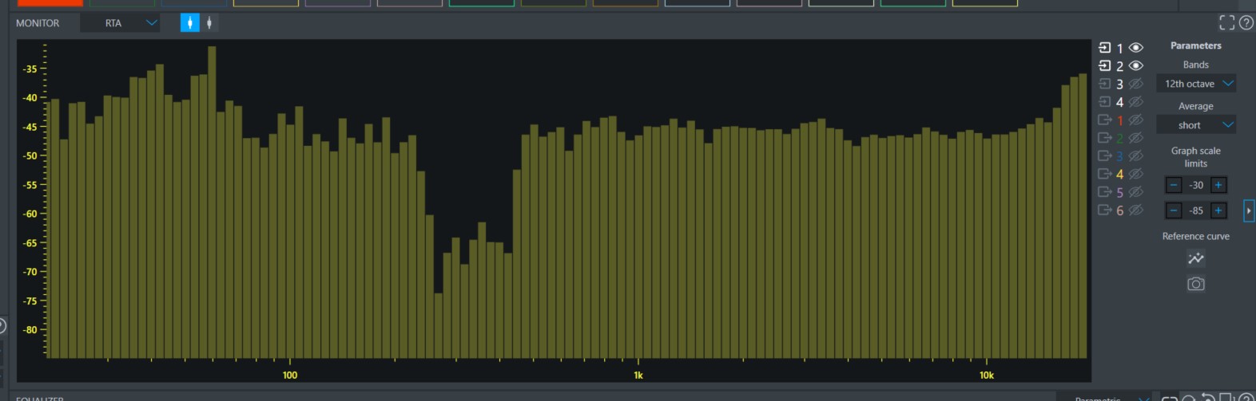Click the -60 level axis label
The height and width of the screenshot is (401, 1256).
pos(30,214)
